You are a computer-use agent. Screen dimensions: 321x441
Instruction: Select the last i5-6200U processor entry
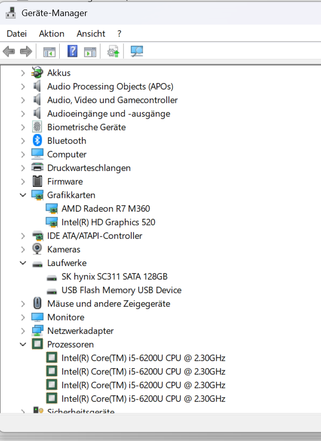pyautogui.click(x=143, y=399)
